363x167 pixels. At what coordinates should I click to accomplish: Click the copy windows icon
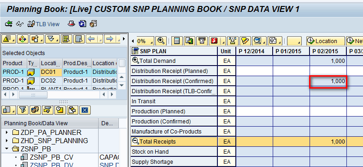[72, 110]
